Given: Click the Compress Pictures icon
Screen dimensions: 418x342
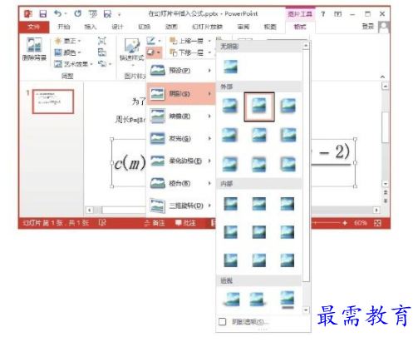Looking at the screenshot, I should point(101,41).
